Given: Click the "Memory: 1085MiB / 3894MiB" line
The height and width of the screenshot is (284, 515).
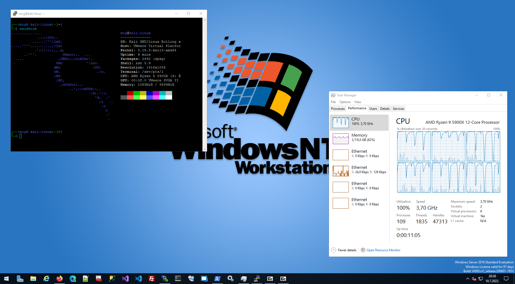Looking at the screenshot, I should (147, 85).
